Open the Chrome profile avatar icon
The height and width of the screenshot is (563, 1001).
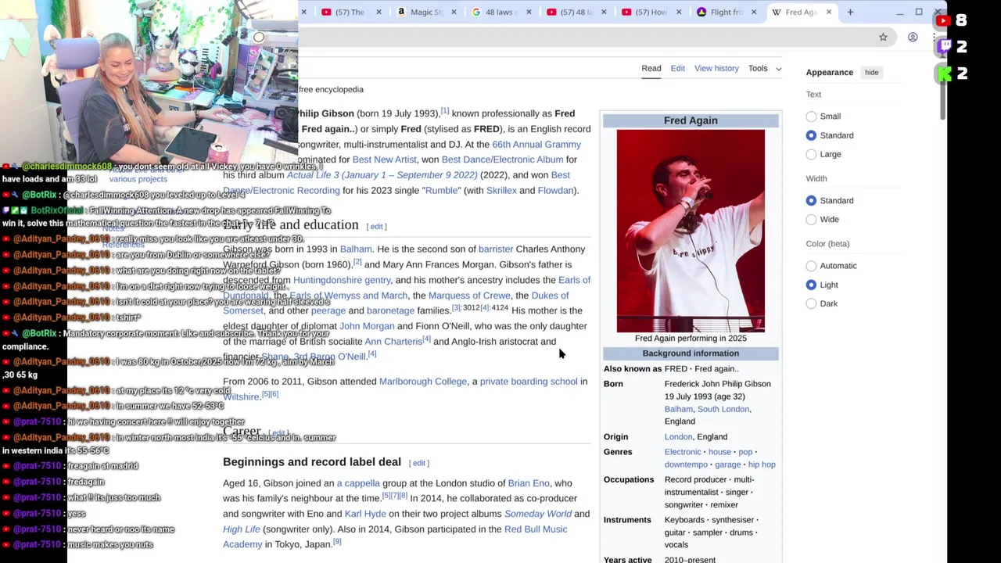pos(913,37)
